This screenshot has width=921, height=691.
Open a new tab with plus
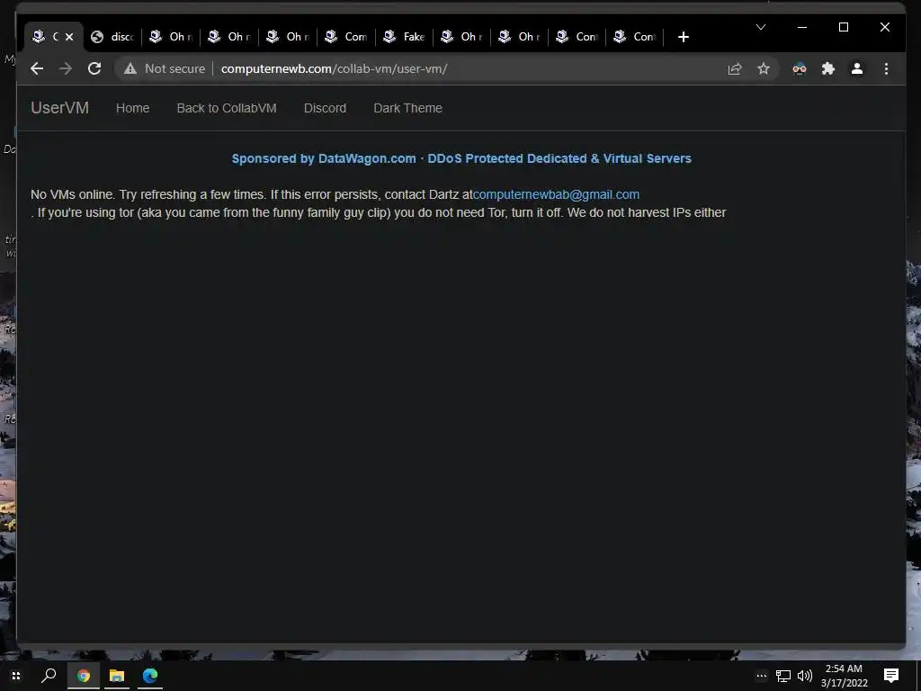684,37
